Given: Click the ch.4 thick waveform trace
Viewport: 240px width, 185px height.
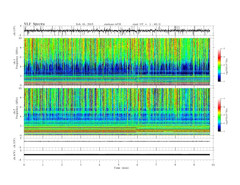Looking at the screenshot, I should point(117,155).
